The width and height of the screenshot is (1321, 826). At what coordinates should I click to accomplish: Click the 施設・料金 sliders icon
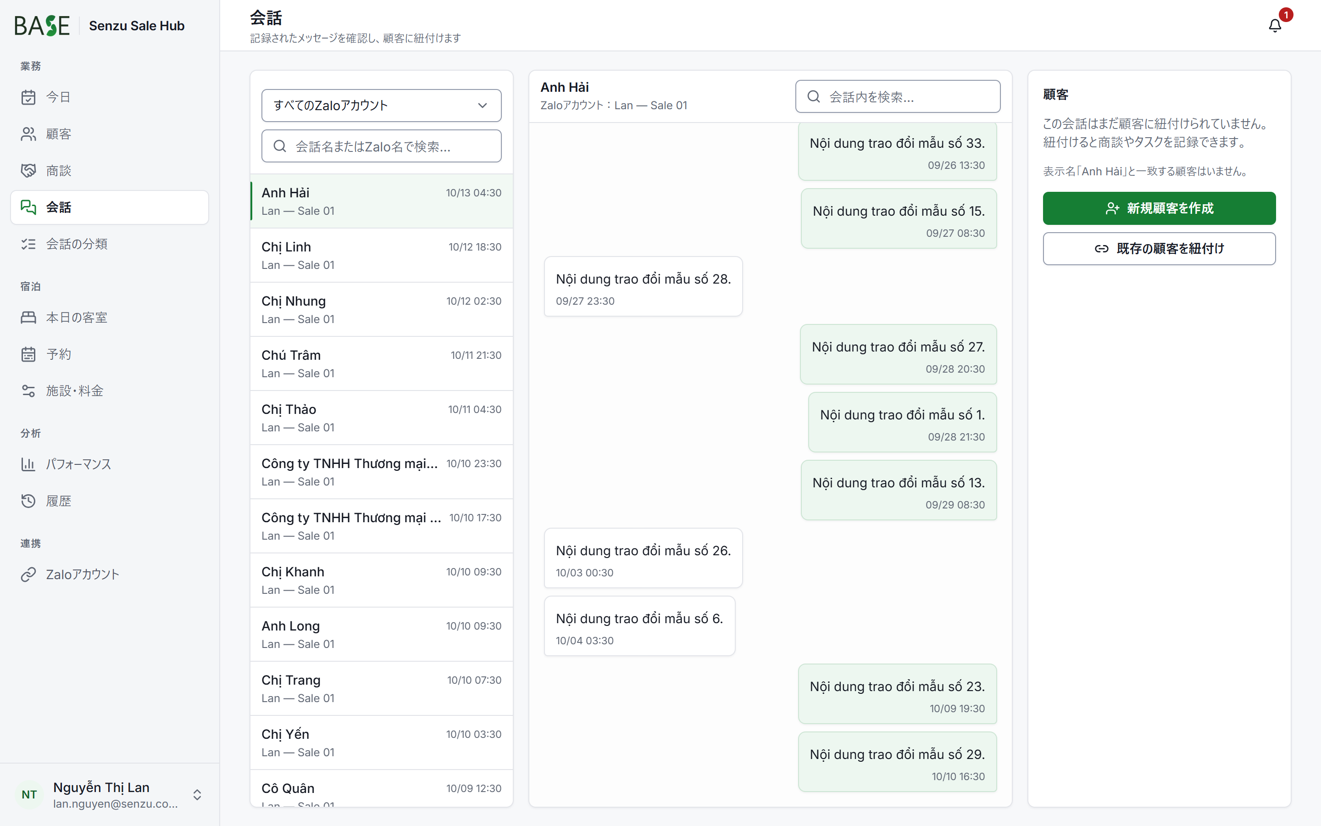click(x=28, y=391)
